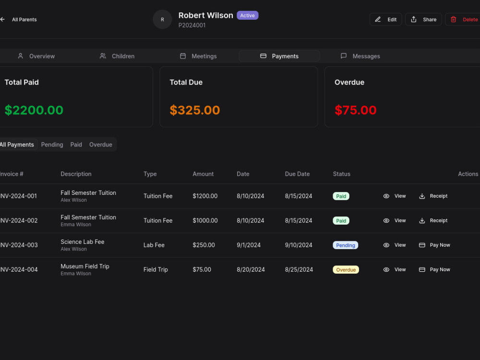480x360 pixels.
Task: Click download icon for INV-2024-001 receipt
Action: pyautogui.click(x=422, y=196)
